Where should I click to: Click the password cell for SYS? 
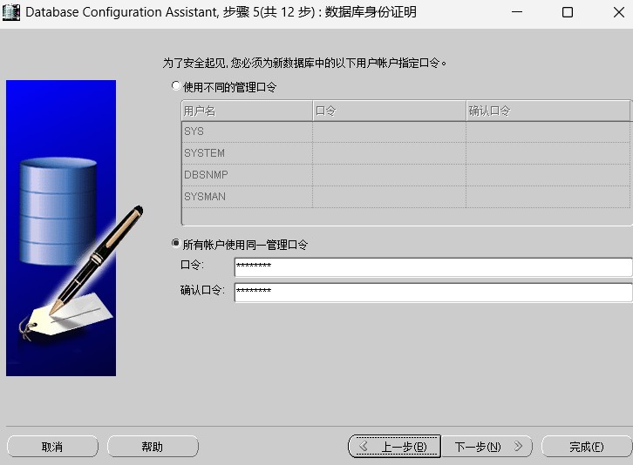click(389, 131)
